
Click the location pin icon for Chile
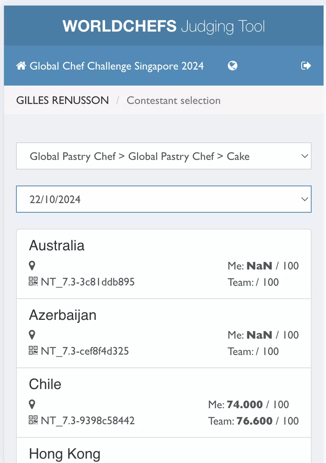(32, 404)
